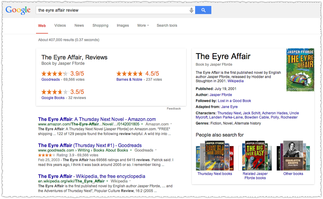The height and width of the screenshot is (199, 323).
Task: Click the Lost in a Good Book cover thumbnail
Action: point(215,155)
